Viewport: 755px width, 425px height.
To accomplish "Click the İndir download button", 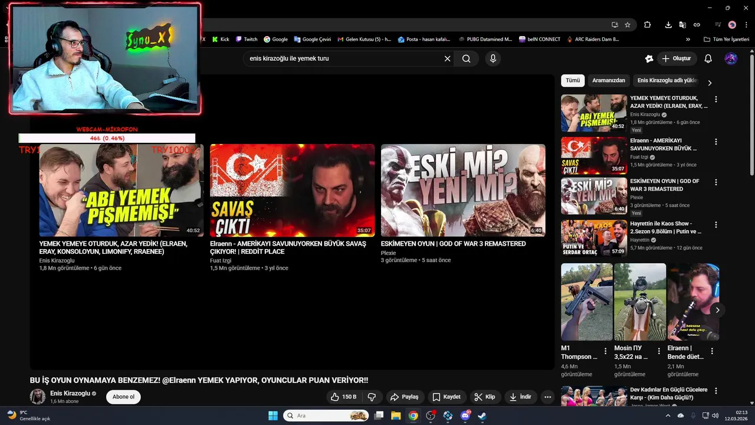I will coord(521,397).
